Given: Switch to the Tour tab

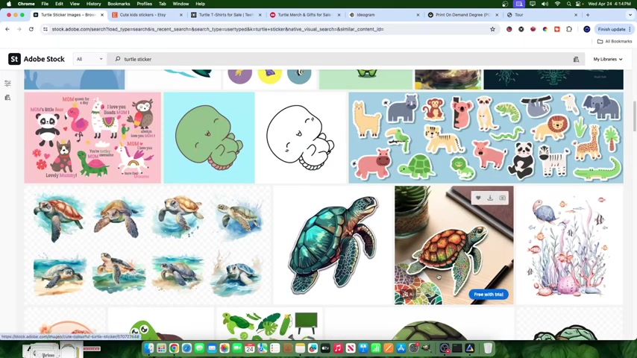Looking at the screenshot, I should tap(519, 15).
